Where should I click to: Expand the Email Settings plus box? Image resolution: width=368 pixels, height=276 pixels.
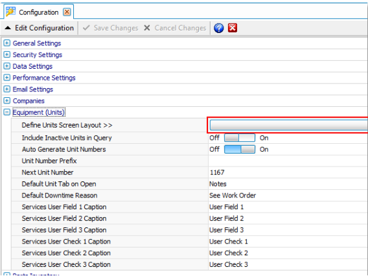(7, 89)
